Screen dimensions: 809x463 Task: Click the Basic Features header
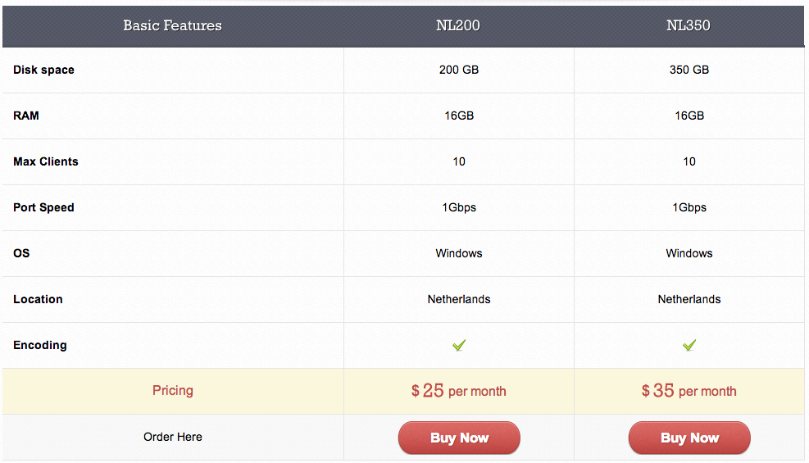click(172, 25)
